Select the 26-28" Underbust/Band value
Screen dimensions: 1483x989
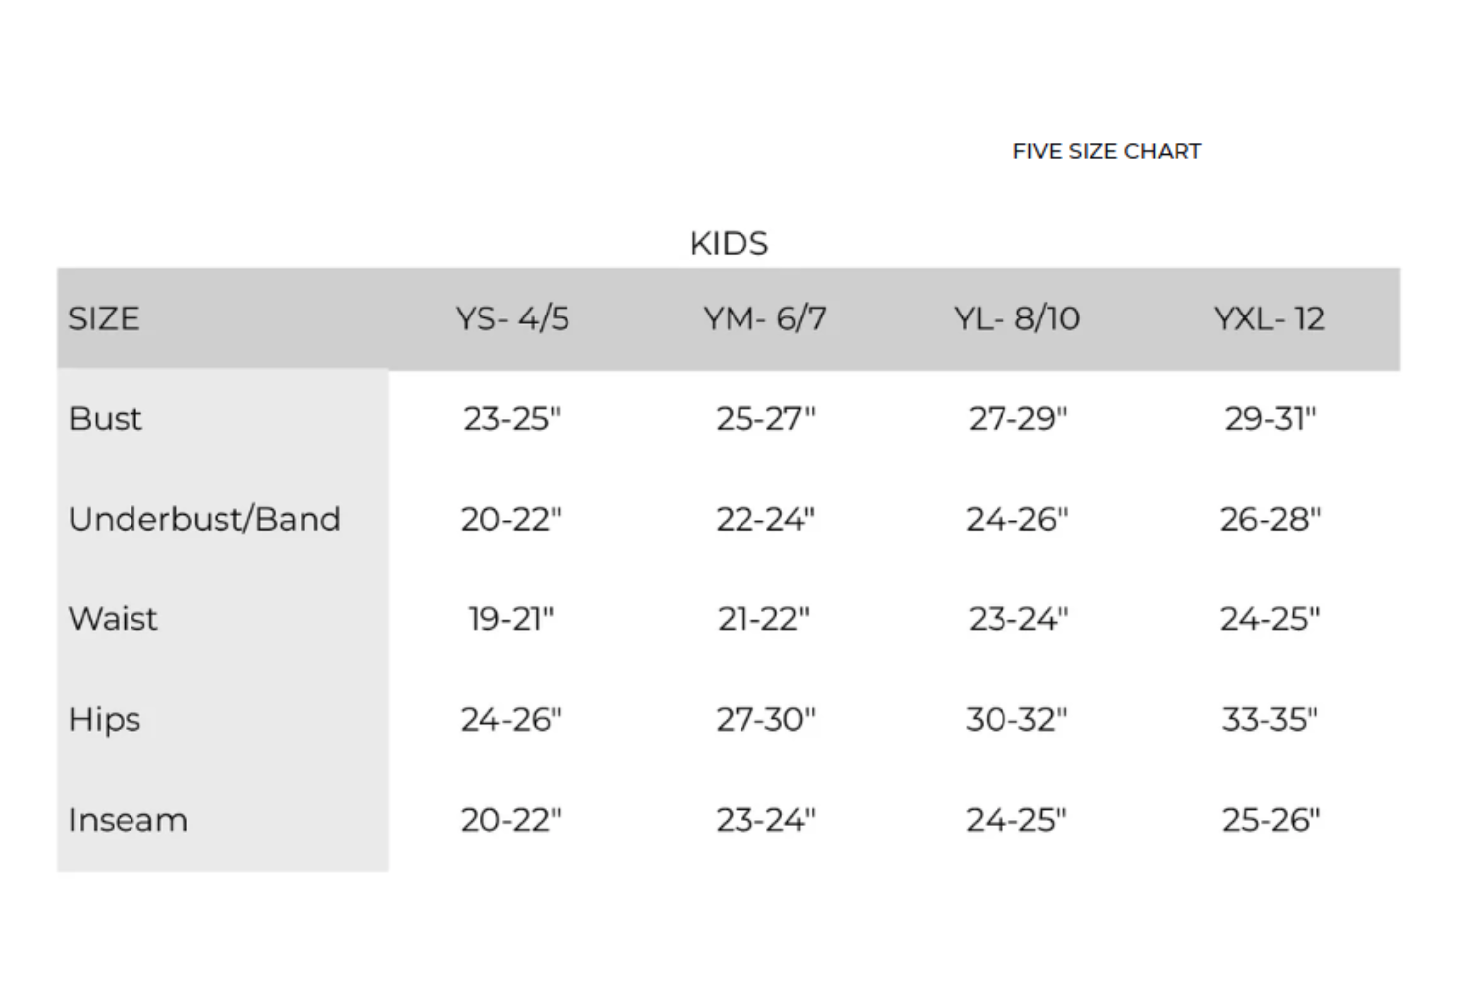click(1269, 519)
